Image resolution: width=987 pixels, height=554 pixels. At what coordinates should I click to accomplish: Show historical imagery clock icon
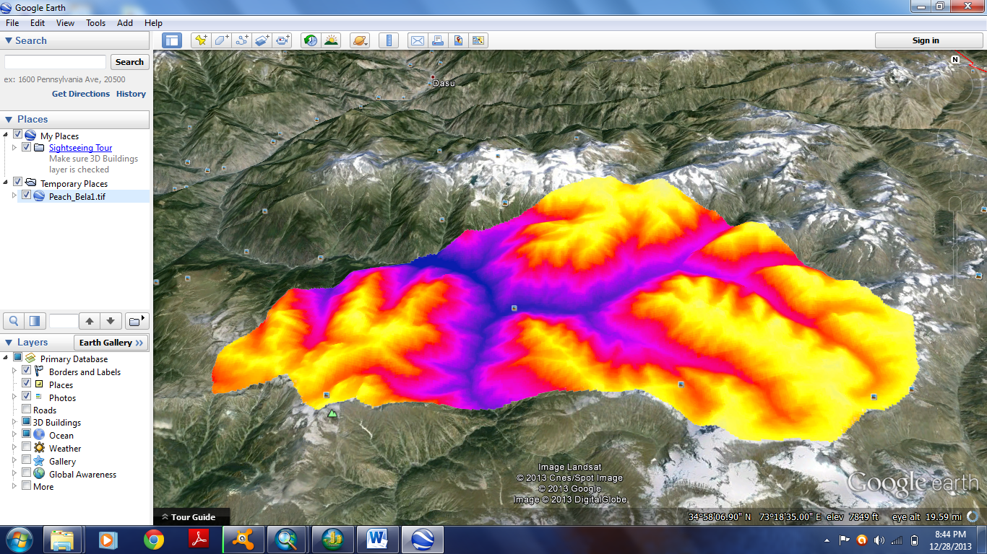[x=311, y=40]
